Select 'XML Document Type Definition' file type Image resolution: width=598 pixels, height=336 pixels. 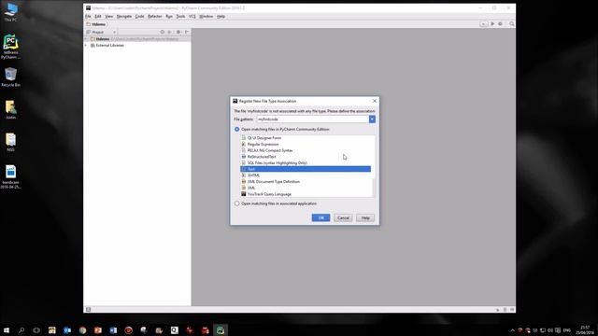tap(274, 182)
